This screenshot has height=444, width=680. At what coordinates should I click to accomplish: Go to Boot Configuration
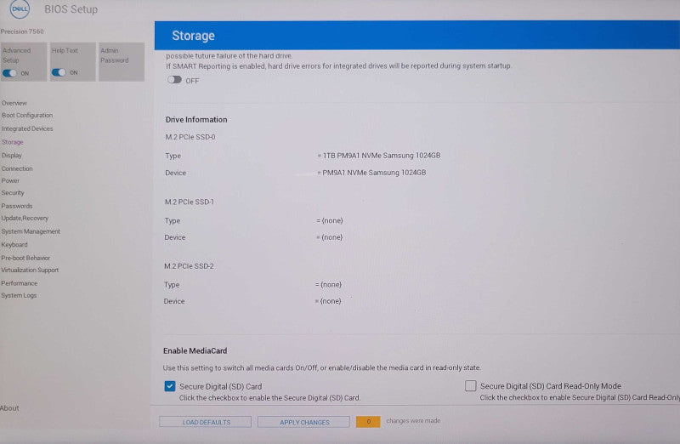[x=27, y=116]
